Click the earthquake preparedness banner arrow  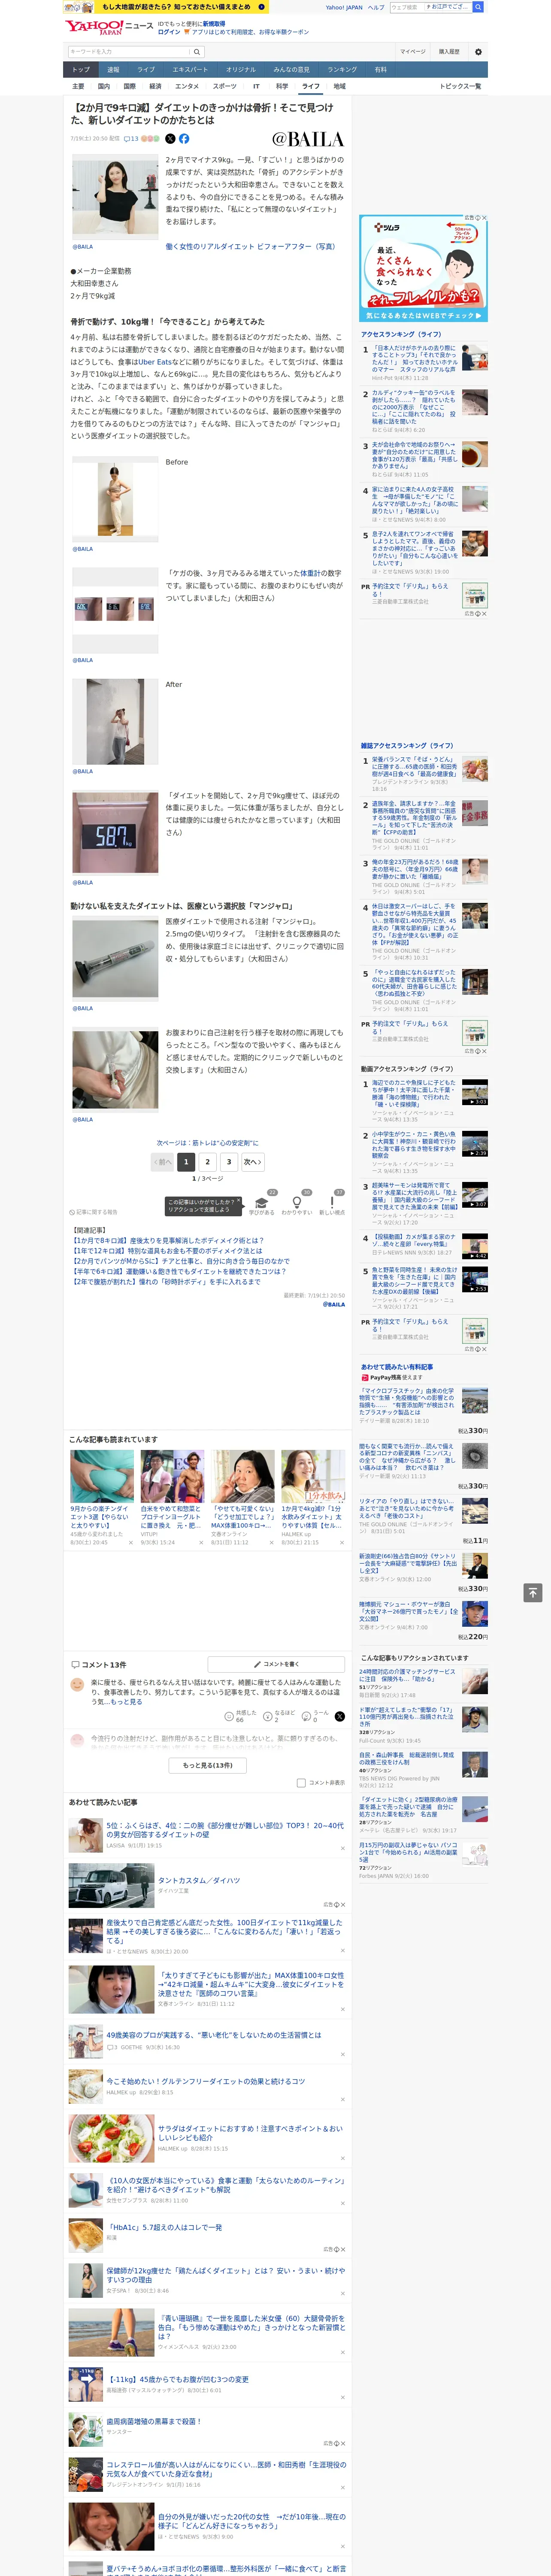[x=262, y=6]
